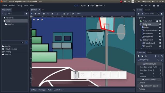Open the AssetLib workspace
The height and width of the screenshot is (93, 165).
point(101,6)
